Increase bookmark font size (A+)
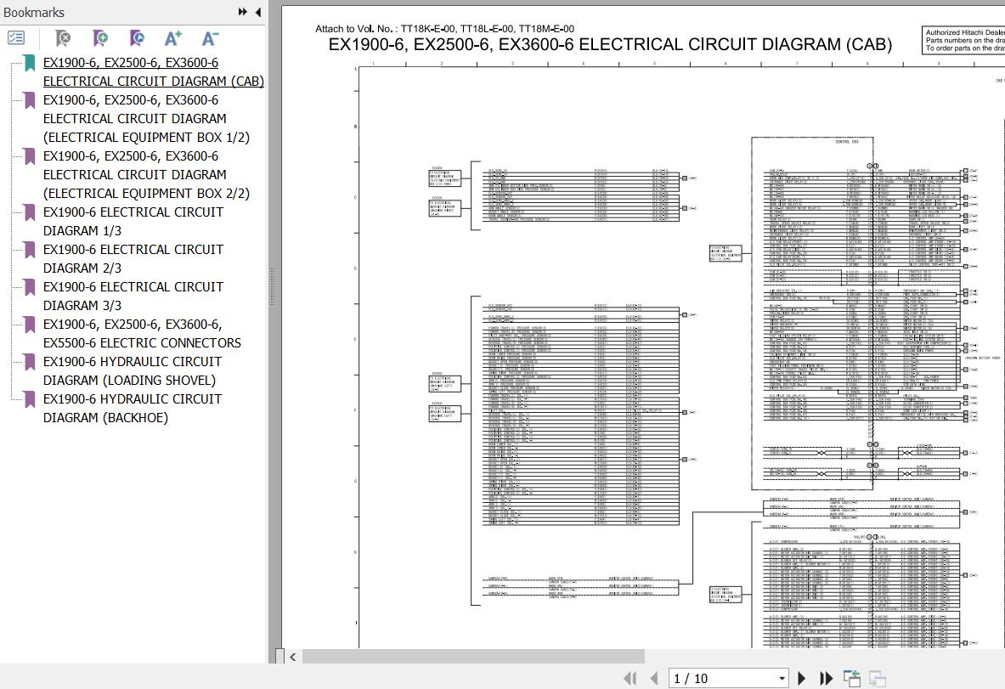Viewport: 1005px width, 689px height. [173, 38]
